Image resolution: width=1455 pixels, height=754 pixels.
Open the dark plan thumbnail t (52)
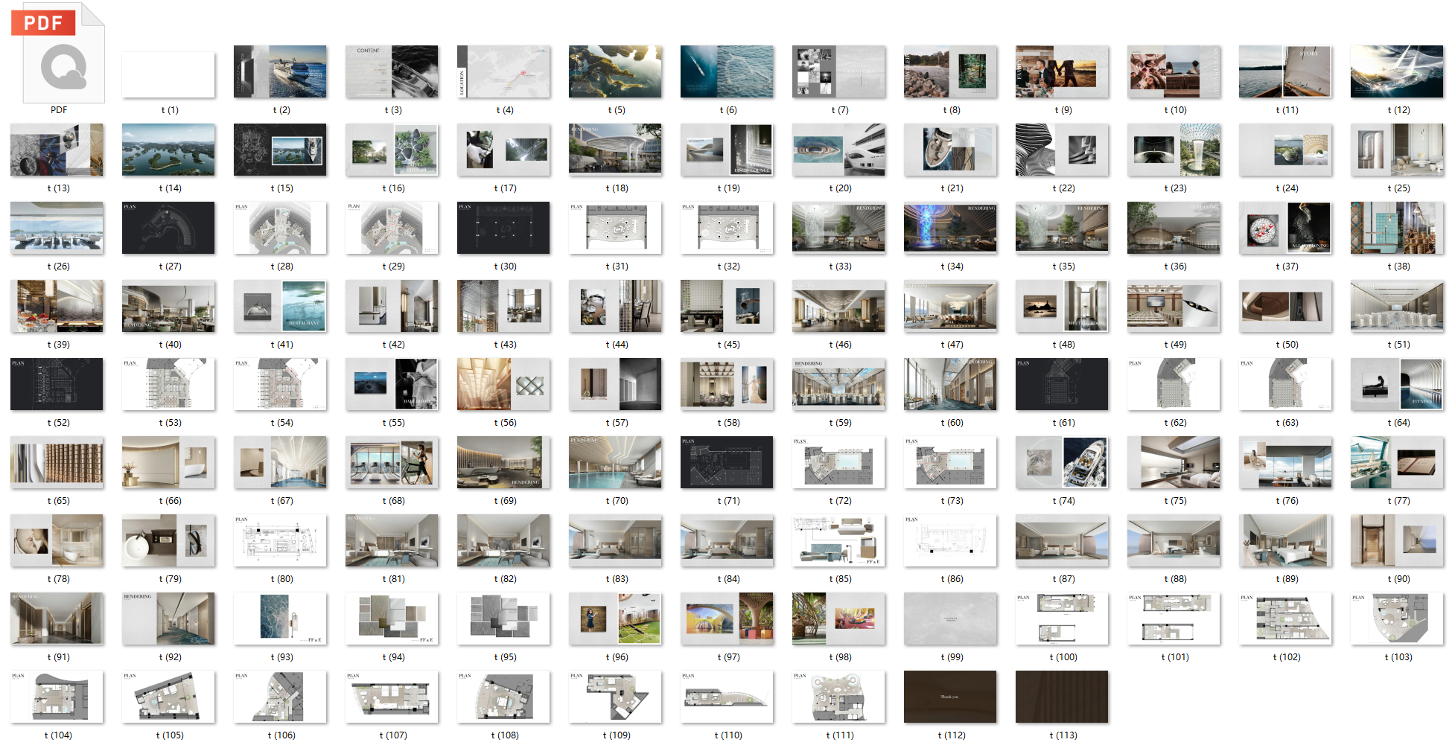(57, 384)
